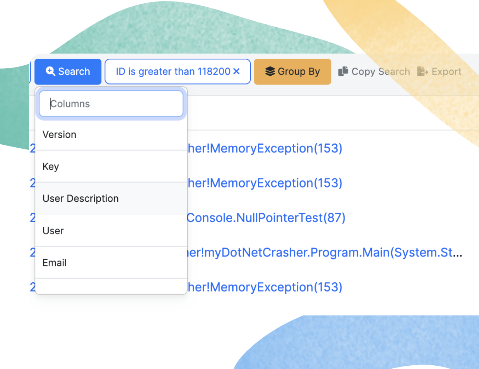This screenshot has width=479, height=369.
Task: Select Version from the columns list
Action: pyautogui.click(x=111, y=135)
